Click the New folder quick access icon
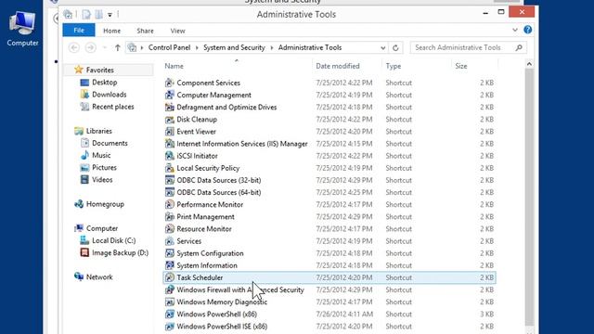 click(98, 15)
